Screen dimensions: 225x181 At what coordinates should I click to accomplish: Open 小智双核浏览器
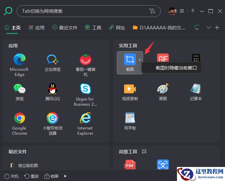coord(53,124)
